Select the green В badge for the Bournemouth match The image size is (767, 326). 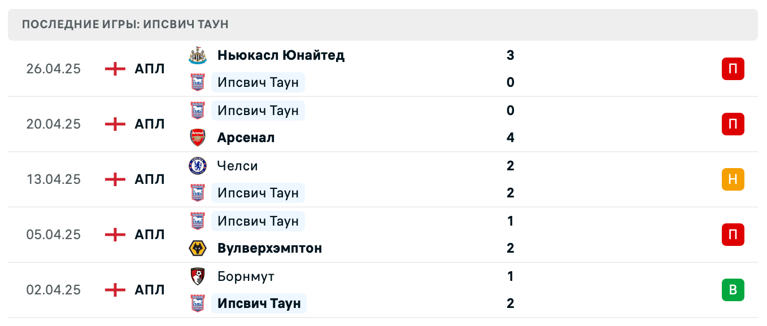pyautogui.click(x=733, y=290)
